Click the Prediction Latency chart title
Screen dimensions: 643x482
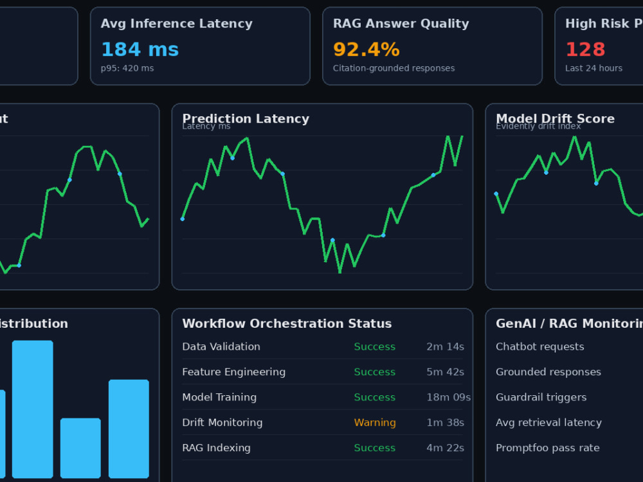pos(246,118)
